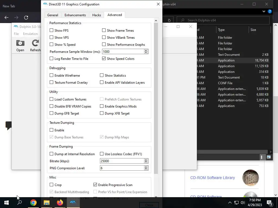Click PNG Compression Level stepper arrows
Screen dimensions: 278x208
(146, 168)
